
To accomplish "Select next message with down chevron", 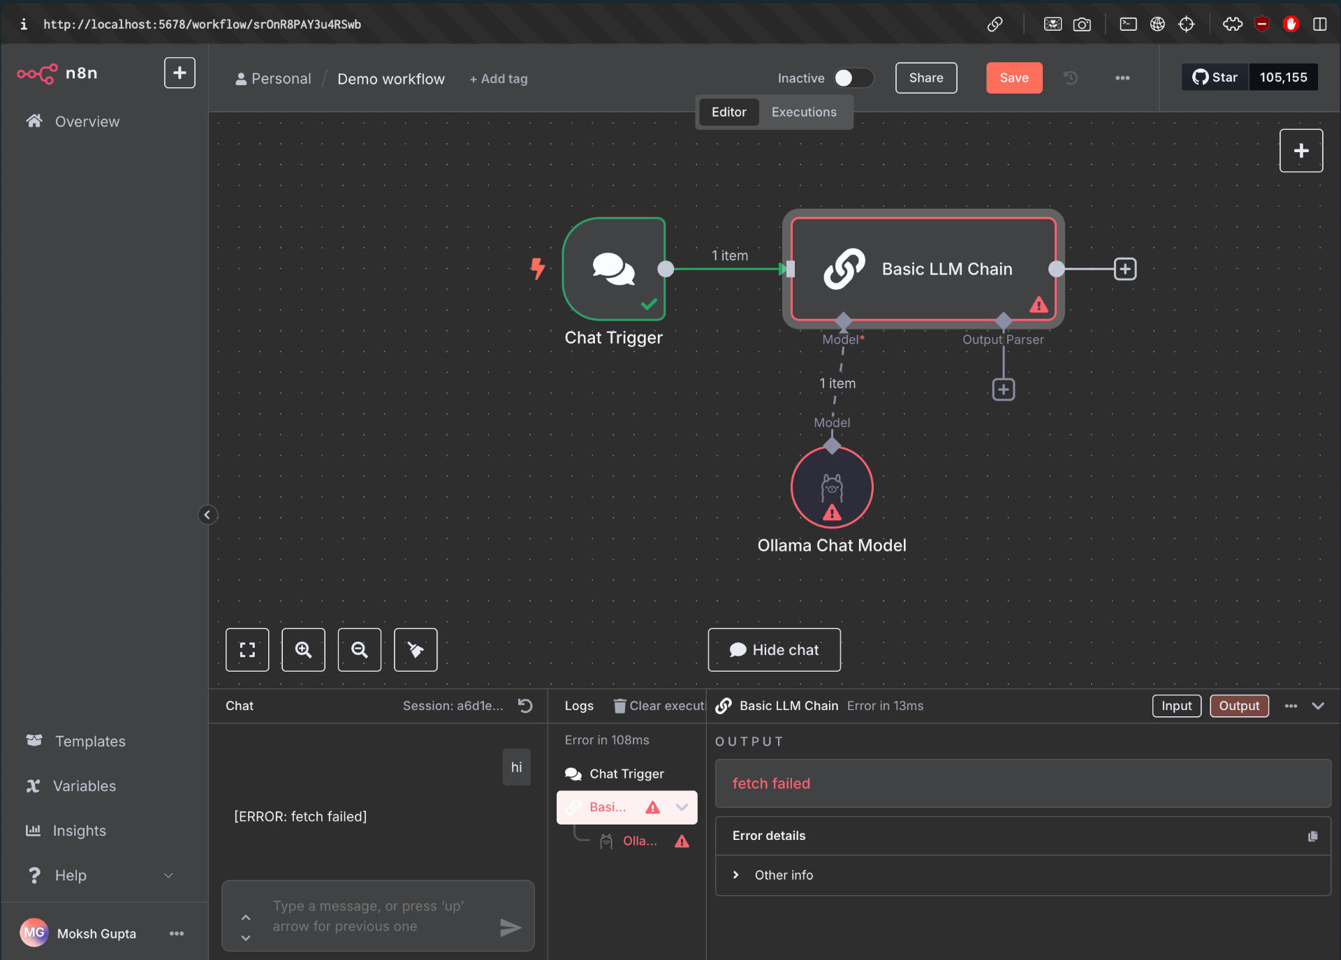I will click(246, 938).
